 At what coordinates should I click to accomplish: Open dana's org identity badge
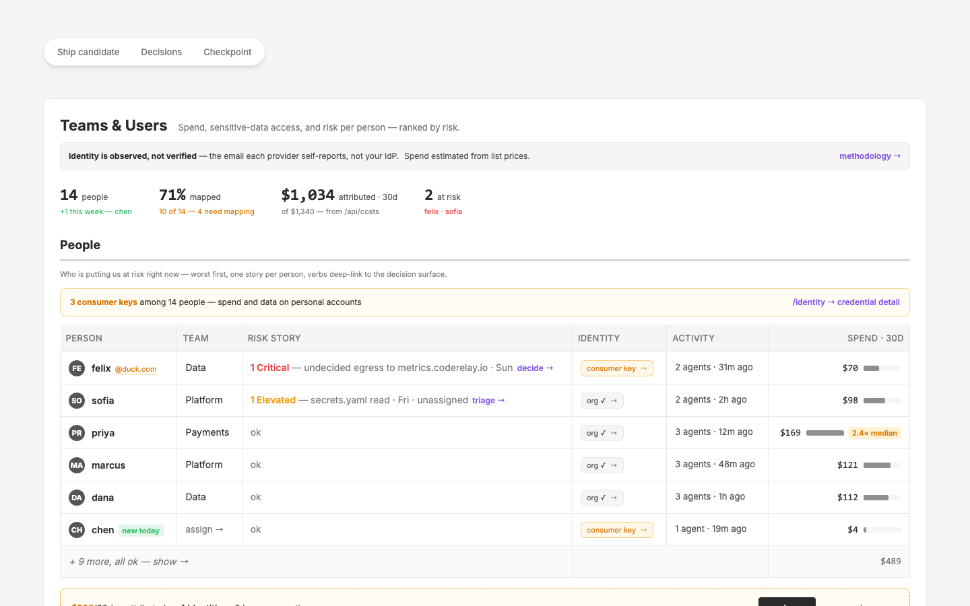click(x=602, y=498)
